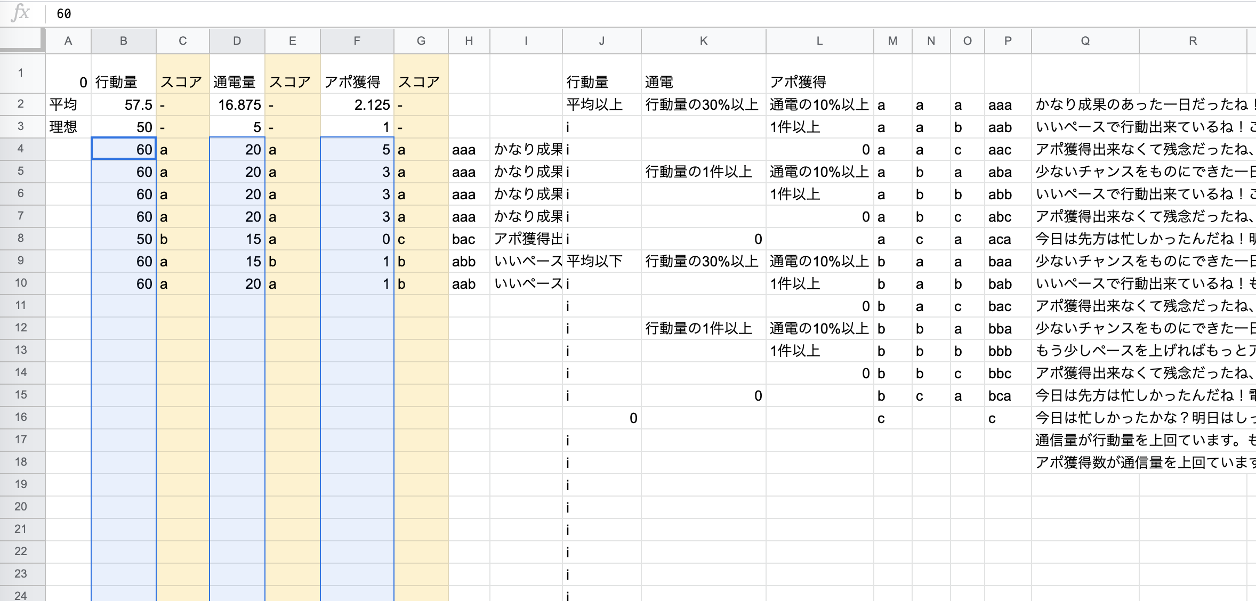Select the cell containing 16.875
Screen dimensions: 1256x601
[237, 104]
